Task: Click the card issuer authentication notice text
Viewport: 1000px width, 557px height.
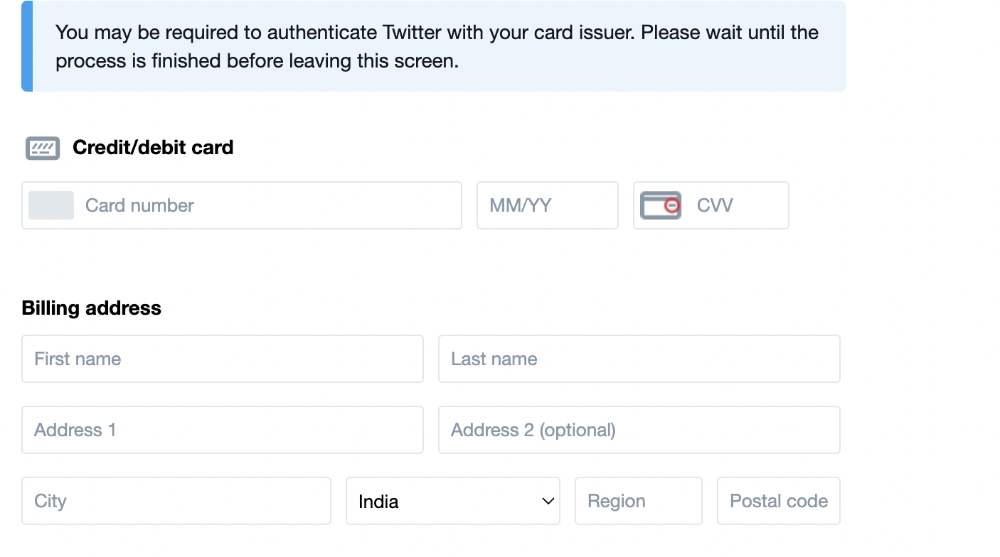Action: (x=437, y=47)
